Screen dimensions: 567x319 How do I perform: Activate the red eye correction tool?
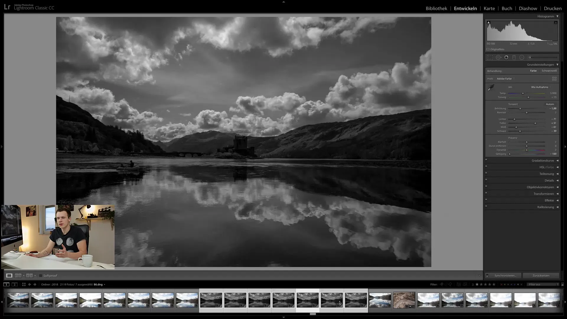pyautogui.click(x=506, y=58)
